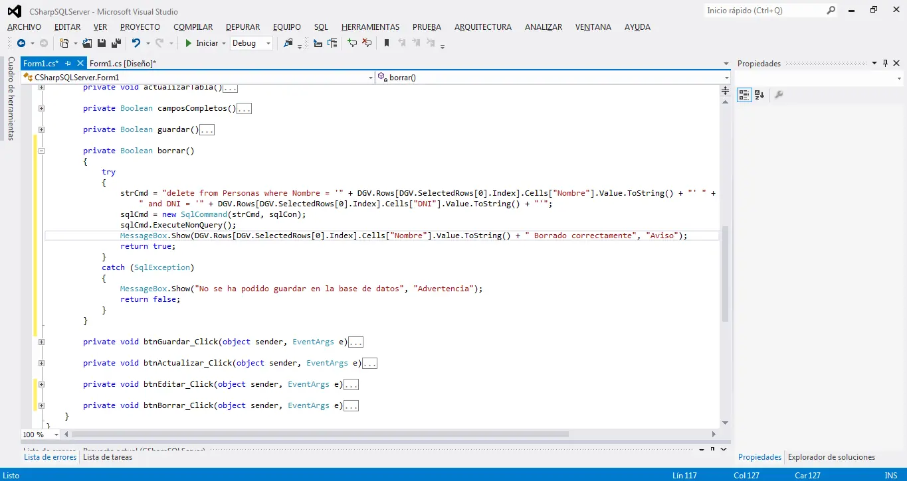This screenshot has height=481, width=907.
Task: Open the SQL menu
Action: pyautogui.click(x=321, y=27)
